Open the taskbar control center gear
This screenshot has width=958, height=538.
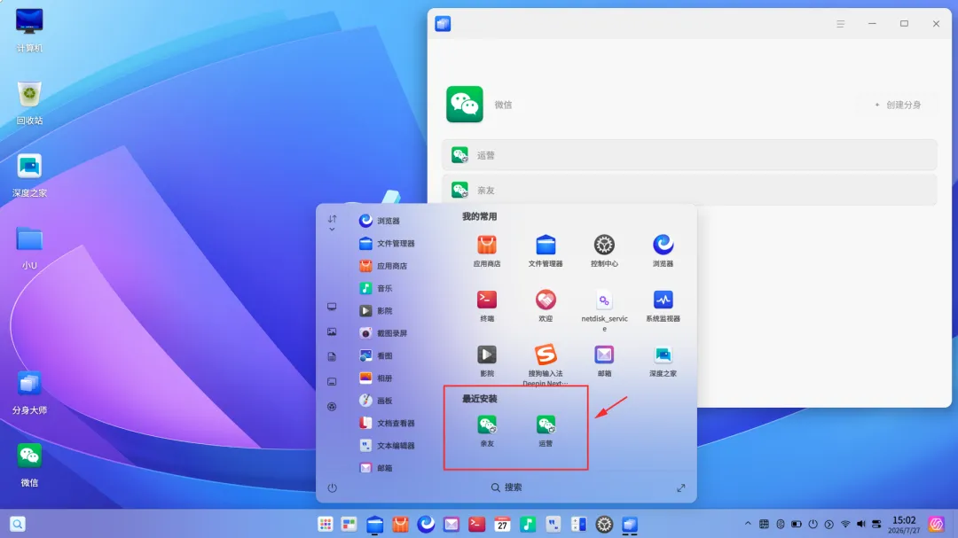[x=604, y=524]
